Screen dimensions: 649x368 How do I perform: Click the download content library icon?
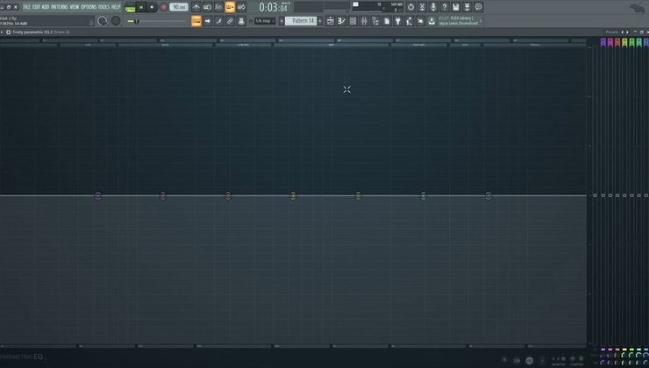pyautogui.click(x=431, y=21)
